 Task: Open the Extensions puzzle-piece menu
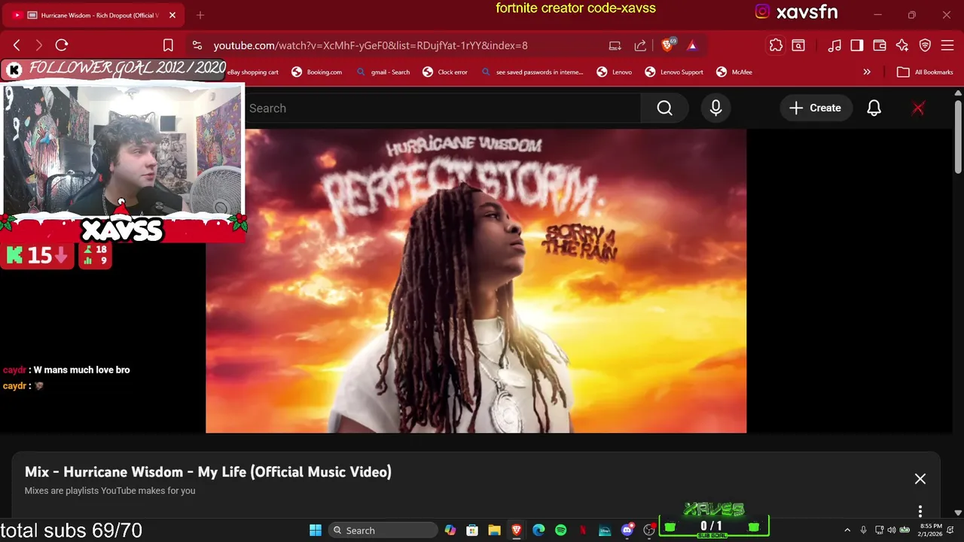pyautogui.click(x=776, y=45)
